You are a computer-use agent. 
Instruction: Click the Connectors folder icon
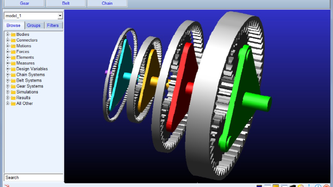click(13, 40)
